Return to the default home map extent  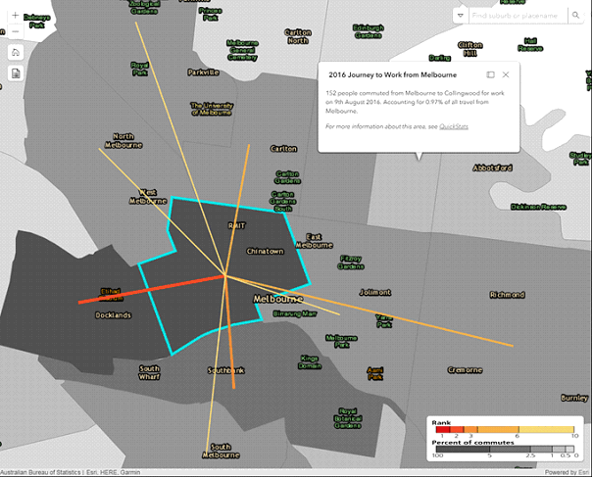(17, 53)
